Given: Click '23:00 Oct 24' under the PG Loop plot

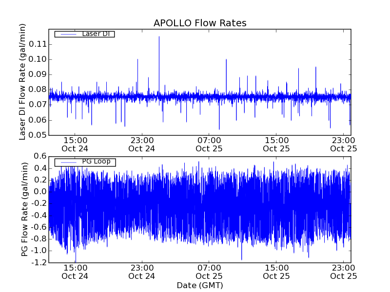Looking at the screenshot, I should coord(142,272).
